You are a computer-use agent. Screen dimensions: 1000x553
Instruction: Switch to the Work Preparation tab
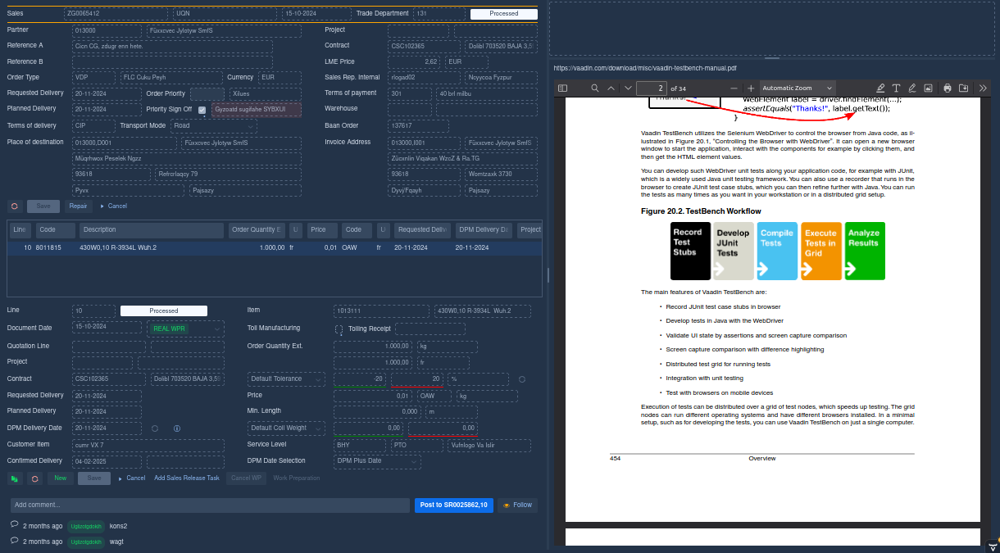[x=296, y=477]
